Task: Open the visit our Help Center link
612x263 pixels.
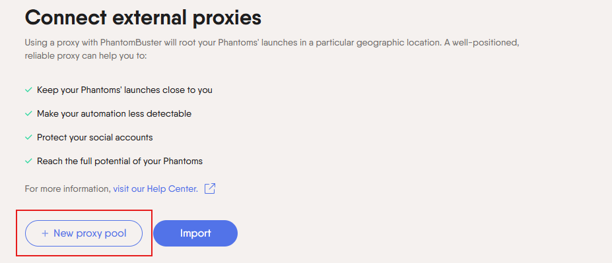Action: coord(155,189)
